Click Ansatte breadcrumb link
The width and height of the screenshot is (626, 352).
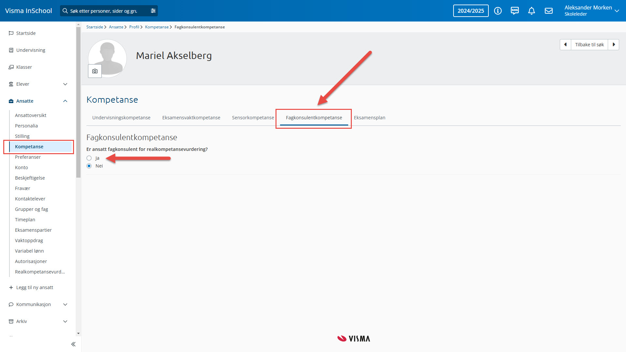116,27
